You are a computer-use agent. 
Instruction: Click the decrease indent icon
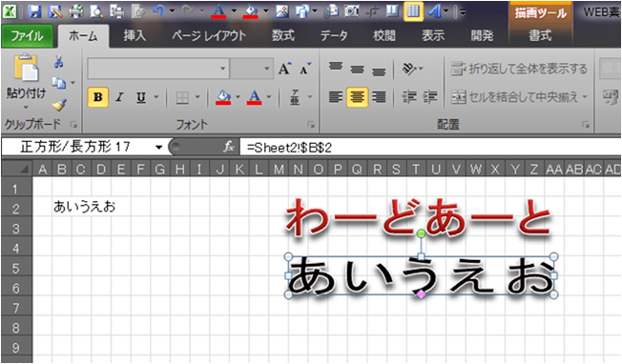[x=408, y=97]
